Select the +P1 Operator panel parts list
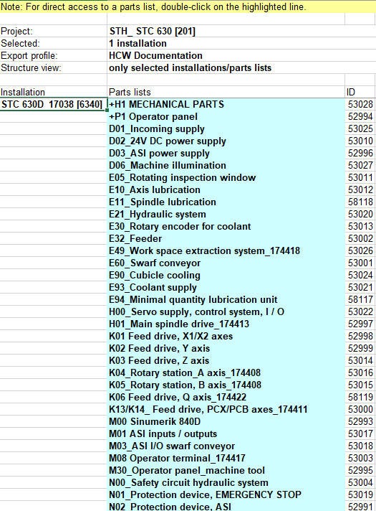 pyautogui.click(x=226, y=117)
